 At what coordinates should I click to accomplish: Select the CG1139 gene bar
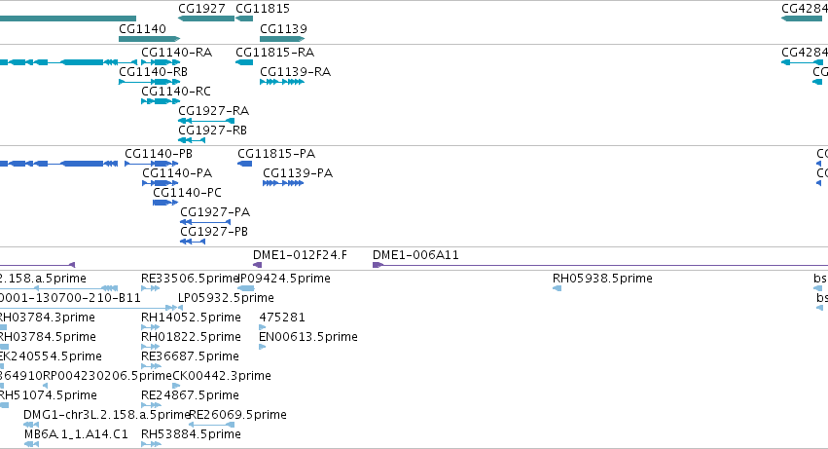[x=282, y=39]
